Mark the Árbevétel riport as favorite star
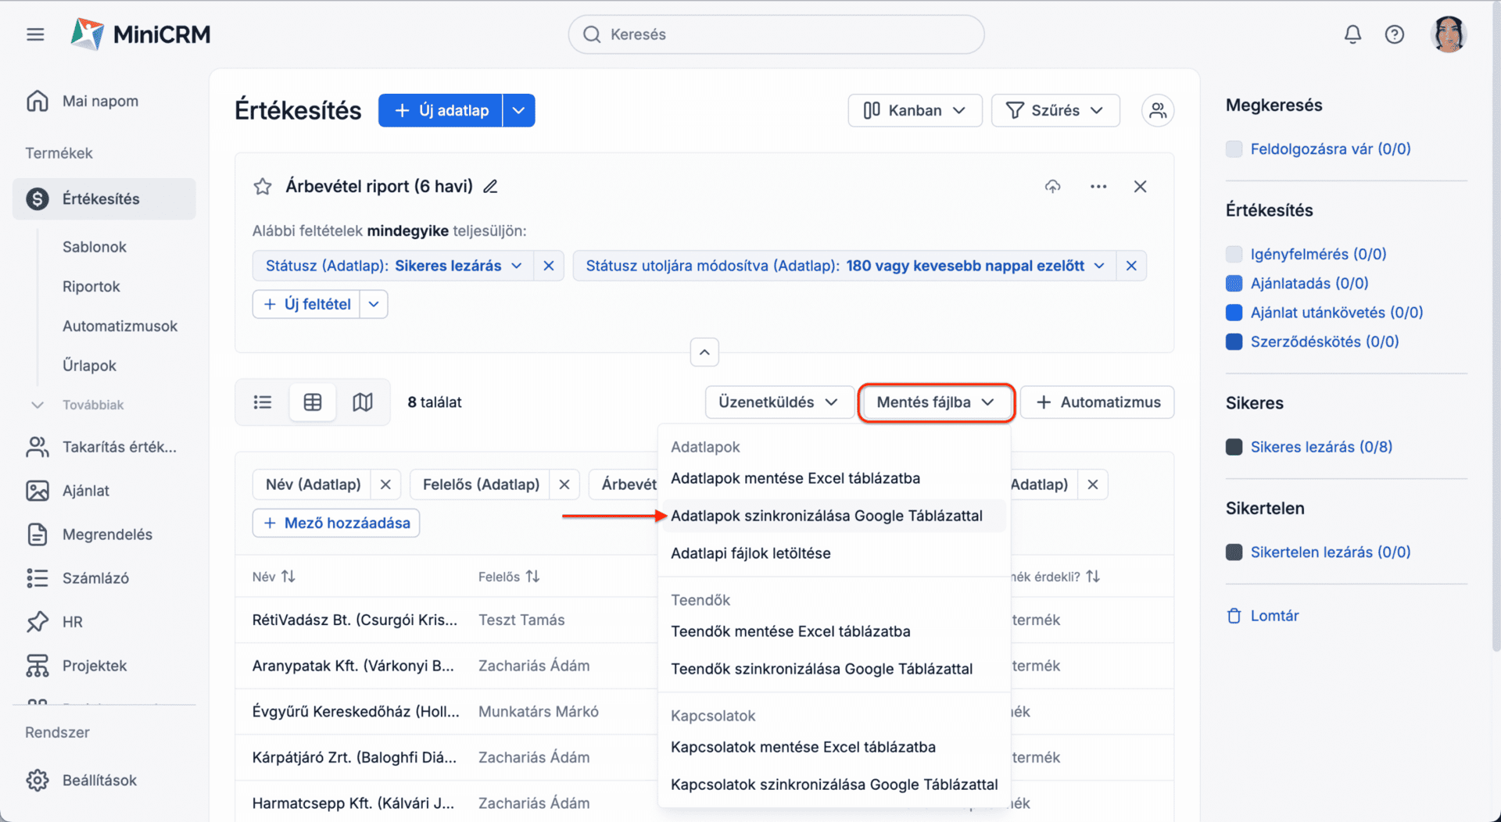The width and height of the screenshot is (1501, 822). [x=263, y=186]
